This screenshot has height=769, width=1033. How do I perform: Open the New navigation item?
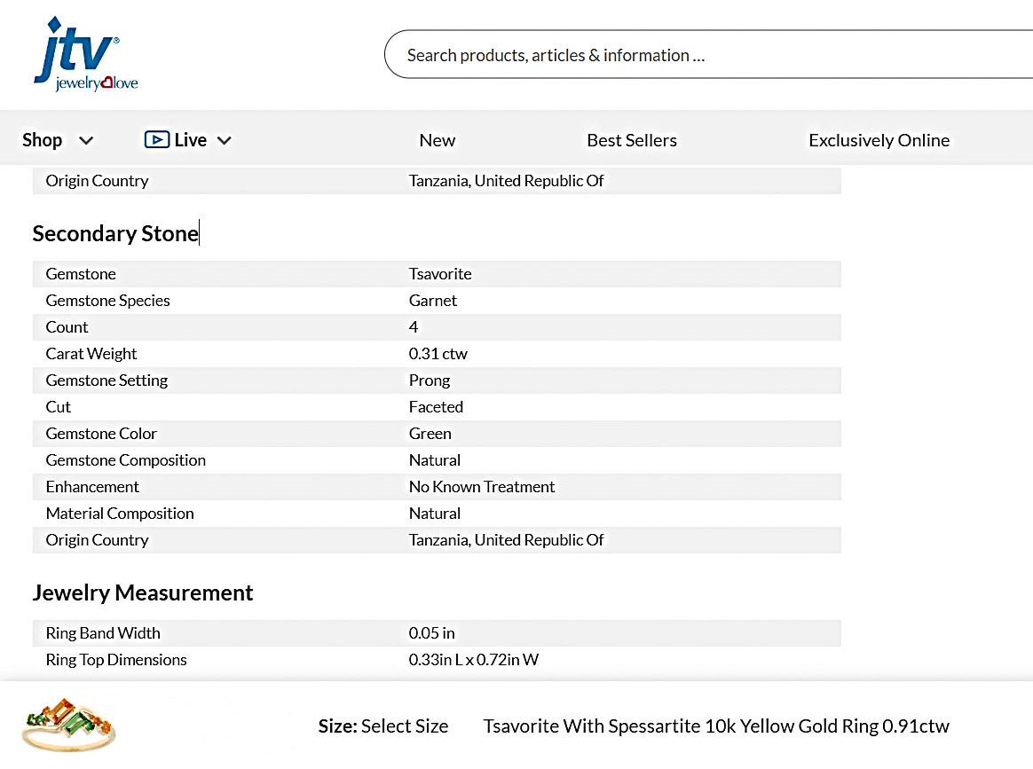coord(438,140)
